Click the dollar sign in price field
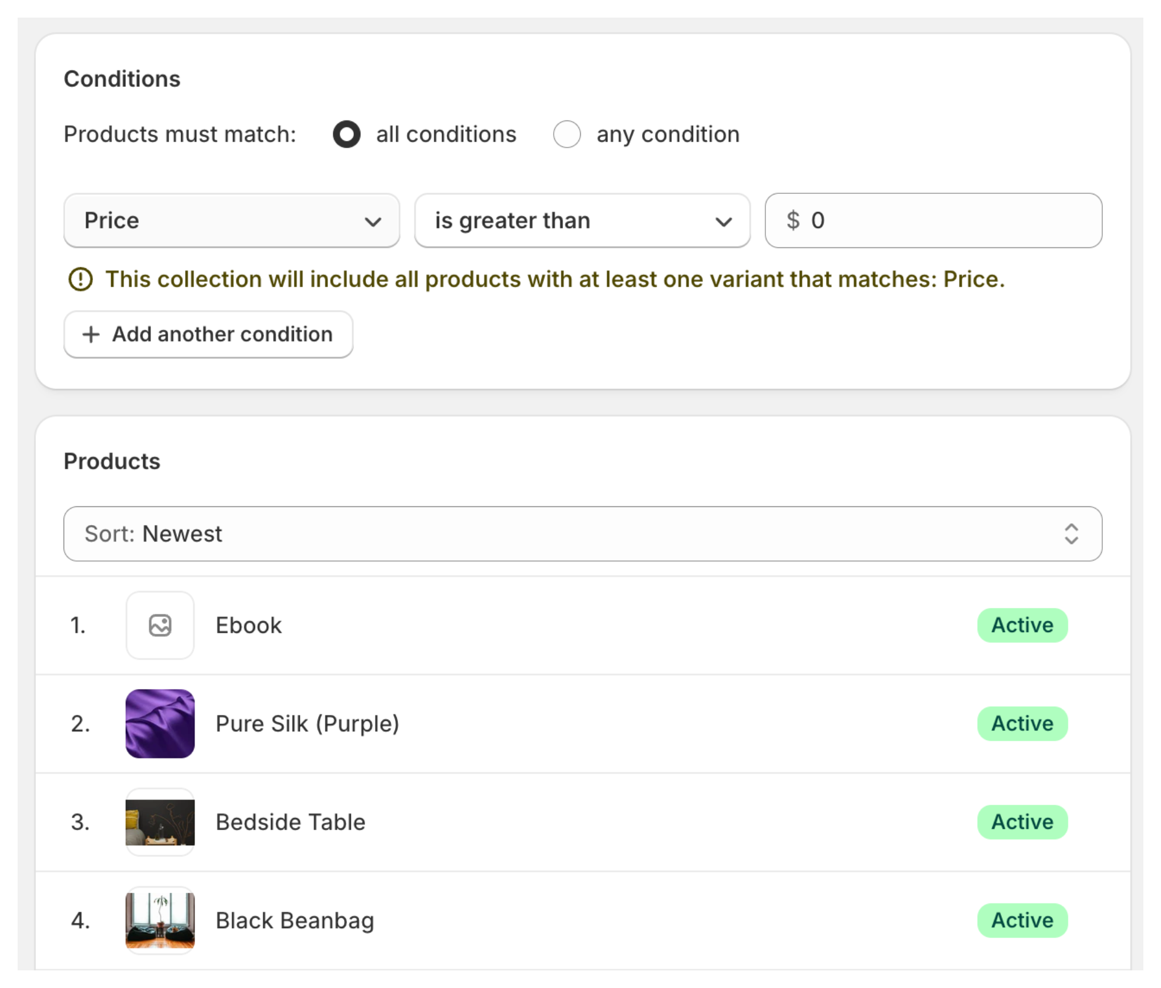The image size is (1161, 988). 793,220
